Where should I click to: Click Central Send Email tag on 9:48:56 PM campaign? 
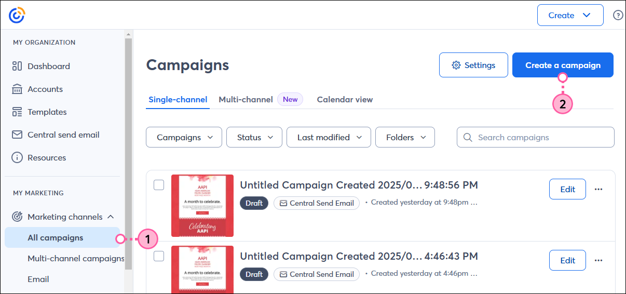(x=317, y=203)
